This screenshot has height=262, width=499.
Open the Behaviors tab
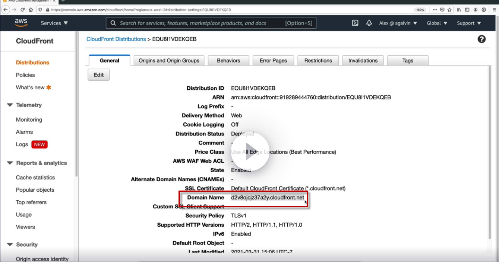tap(228, 60)
